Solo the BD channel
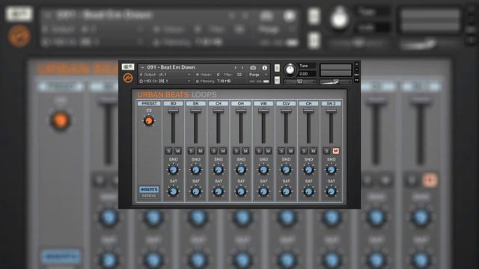This screenshot has height=269, width=479. [x=169, y=151]
